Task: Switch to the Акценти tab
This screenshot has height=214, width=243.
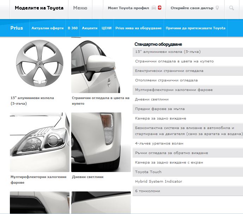Action: pos(90,28)
